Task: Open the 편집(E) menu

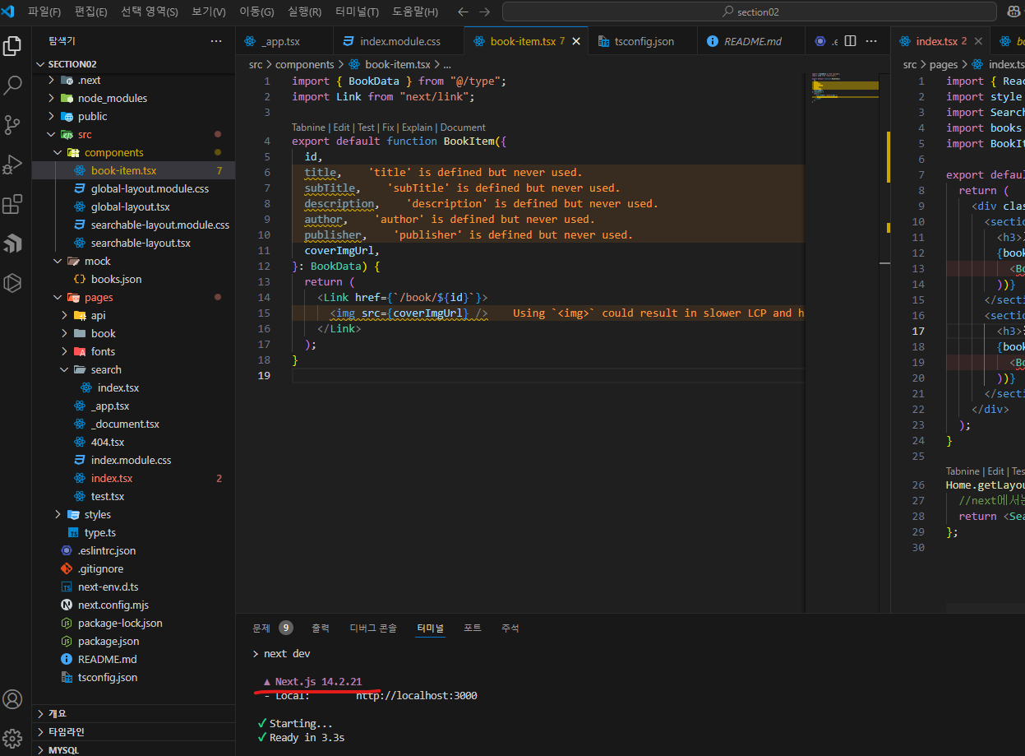Action: point(90,12)
